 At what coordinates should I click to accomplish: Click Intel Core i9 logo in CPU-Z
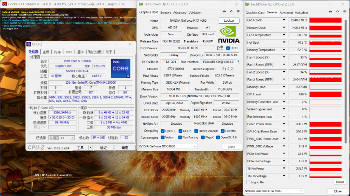pyautogui.click(x=121, y=68)
